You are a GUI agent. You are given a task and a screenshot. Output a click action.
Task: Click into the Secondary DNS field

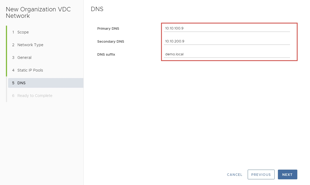[x=227, y=41]
